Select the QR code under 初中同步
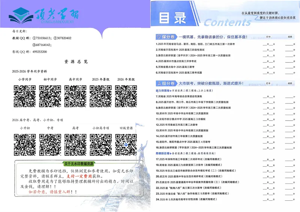 [x=50, y=96]
